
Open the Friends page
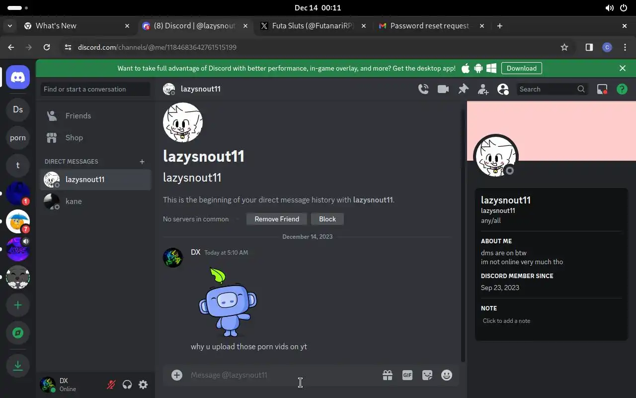click(95, 116)
